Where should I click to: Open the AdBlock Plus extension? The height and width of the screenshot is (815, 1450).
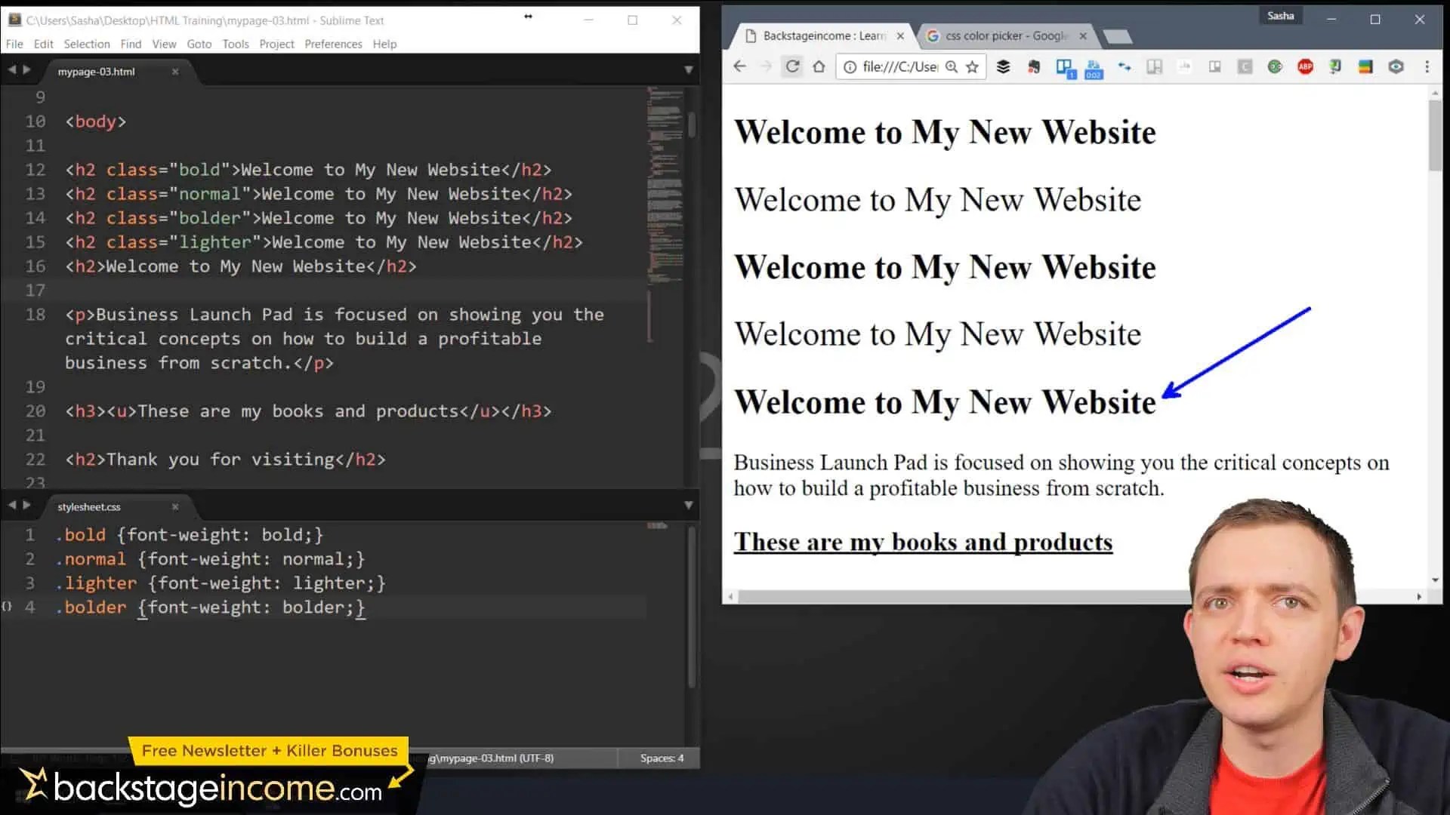(x=1305, y=66)
